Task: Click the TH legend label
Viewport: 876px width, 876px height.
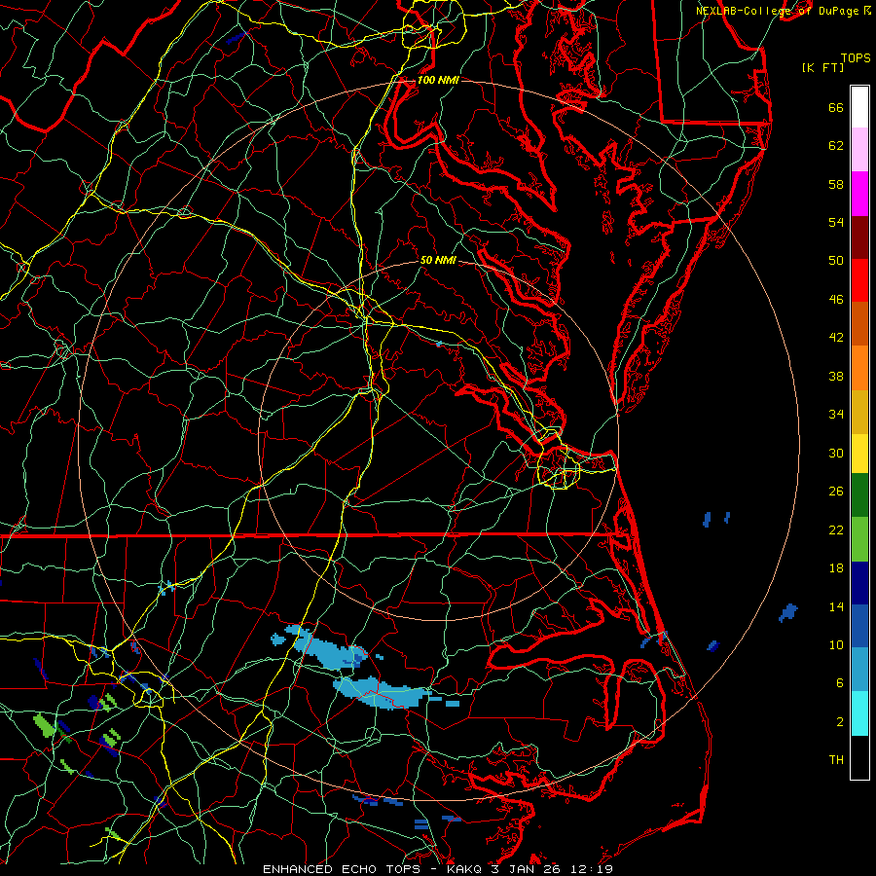Action: coord(836,760)
